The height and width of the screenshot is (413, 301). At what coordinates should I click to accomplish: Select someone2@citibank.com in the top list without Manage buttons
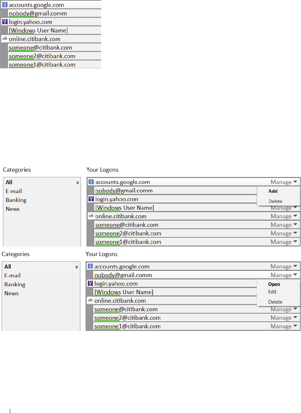[x=54, y=56]
